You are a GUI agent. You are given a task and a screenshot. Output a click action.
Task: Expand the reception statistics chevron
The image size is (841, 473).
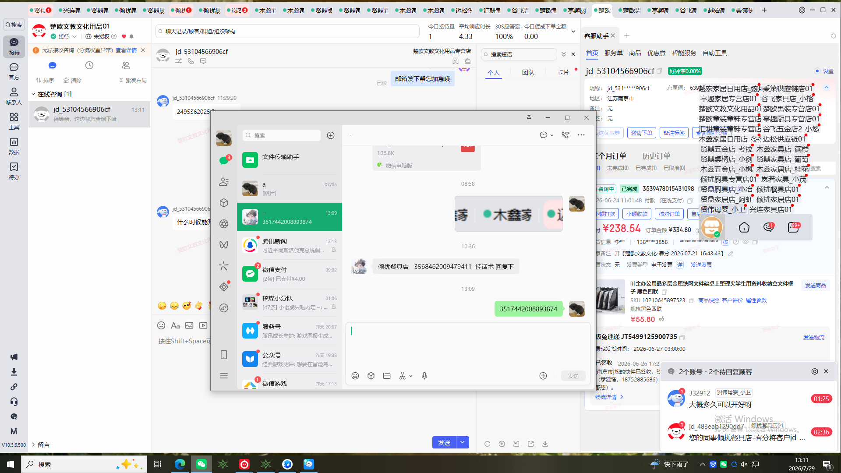[573, 32]
